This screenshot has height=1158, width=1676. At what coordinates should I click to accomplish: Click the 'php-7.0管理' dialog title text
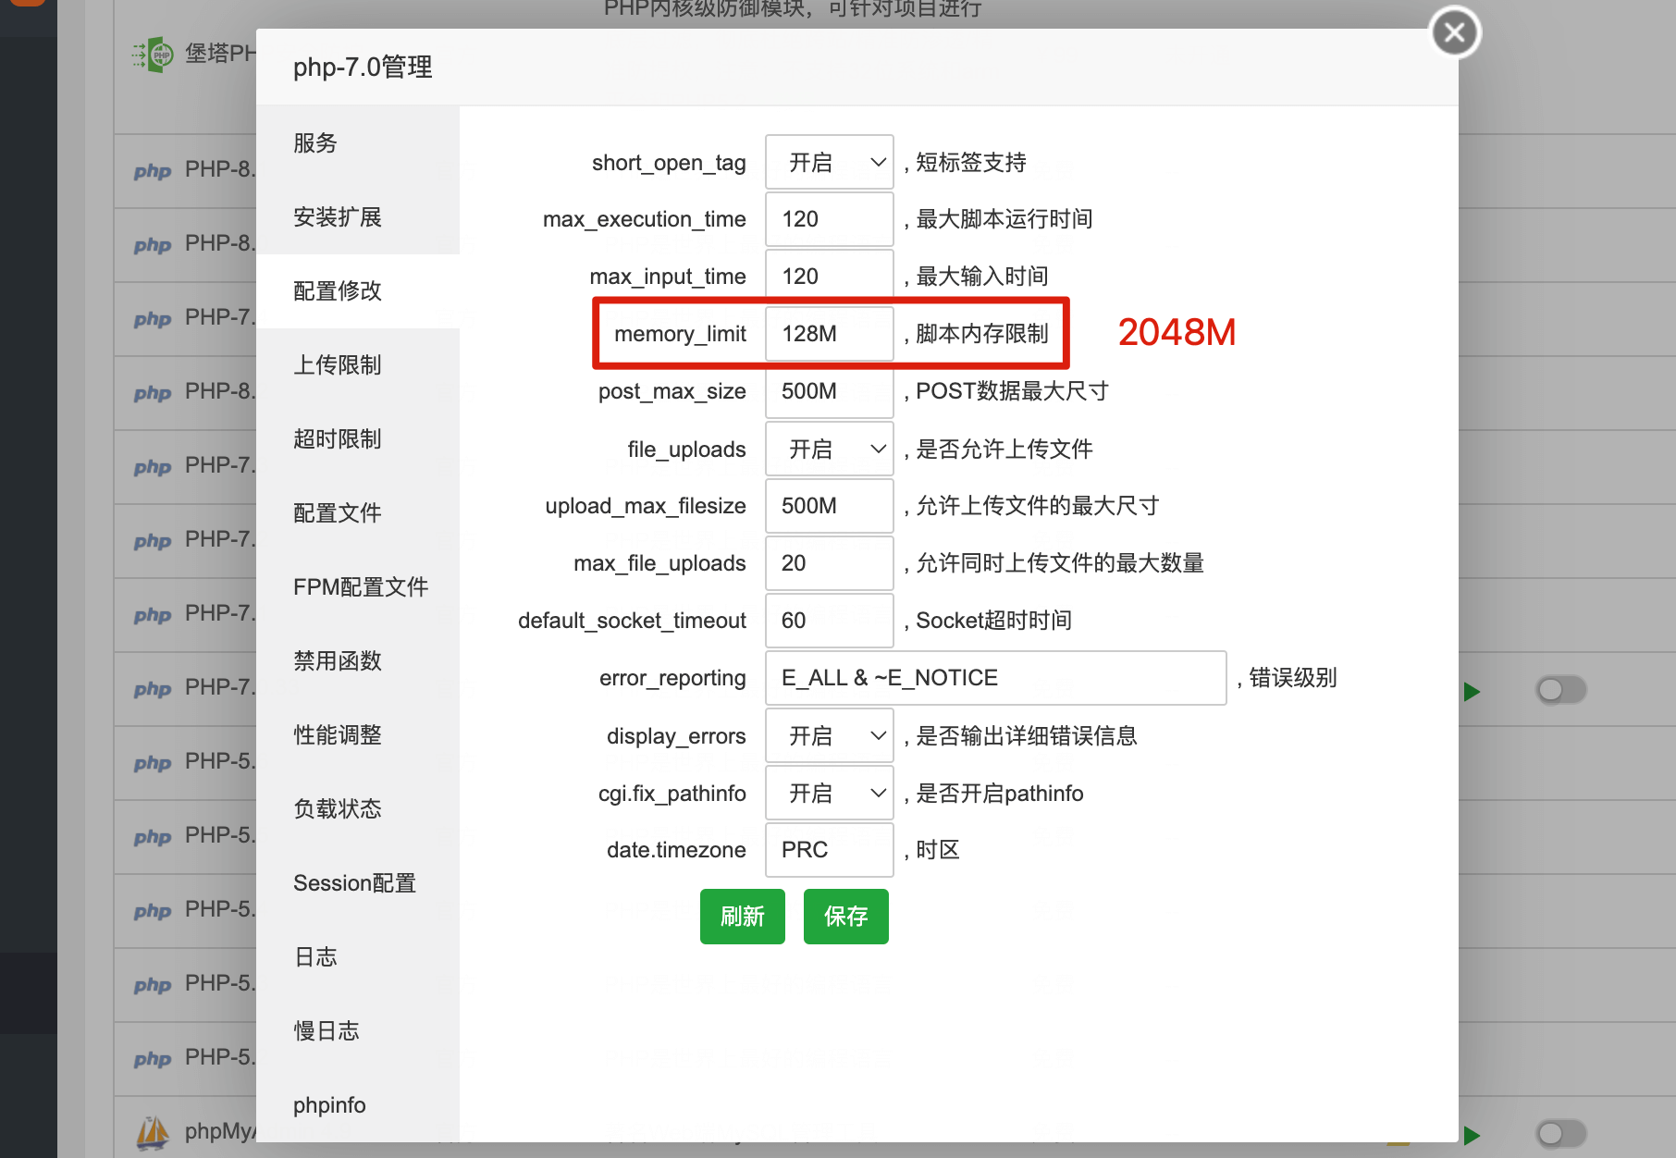[x=363, y=68]
